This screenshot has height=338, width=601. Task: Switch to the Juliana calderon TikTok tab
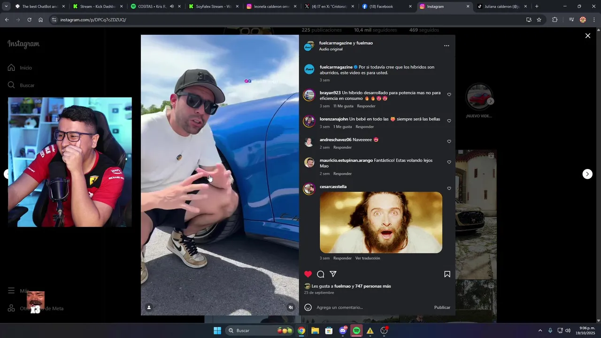502,7
